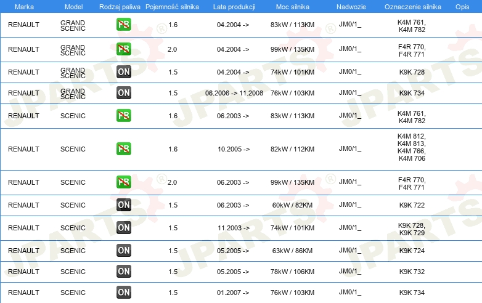Screen dimensions: 482x303
Task: Select power cell '60kW / 82KM'
Action: click(x=292, y=205)
